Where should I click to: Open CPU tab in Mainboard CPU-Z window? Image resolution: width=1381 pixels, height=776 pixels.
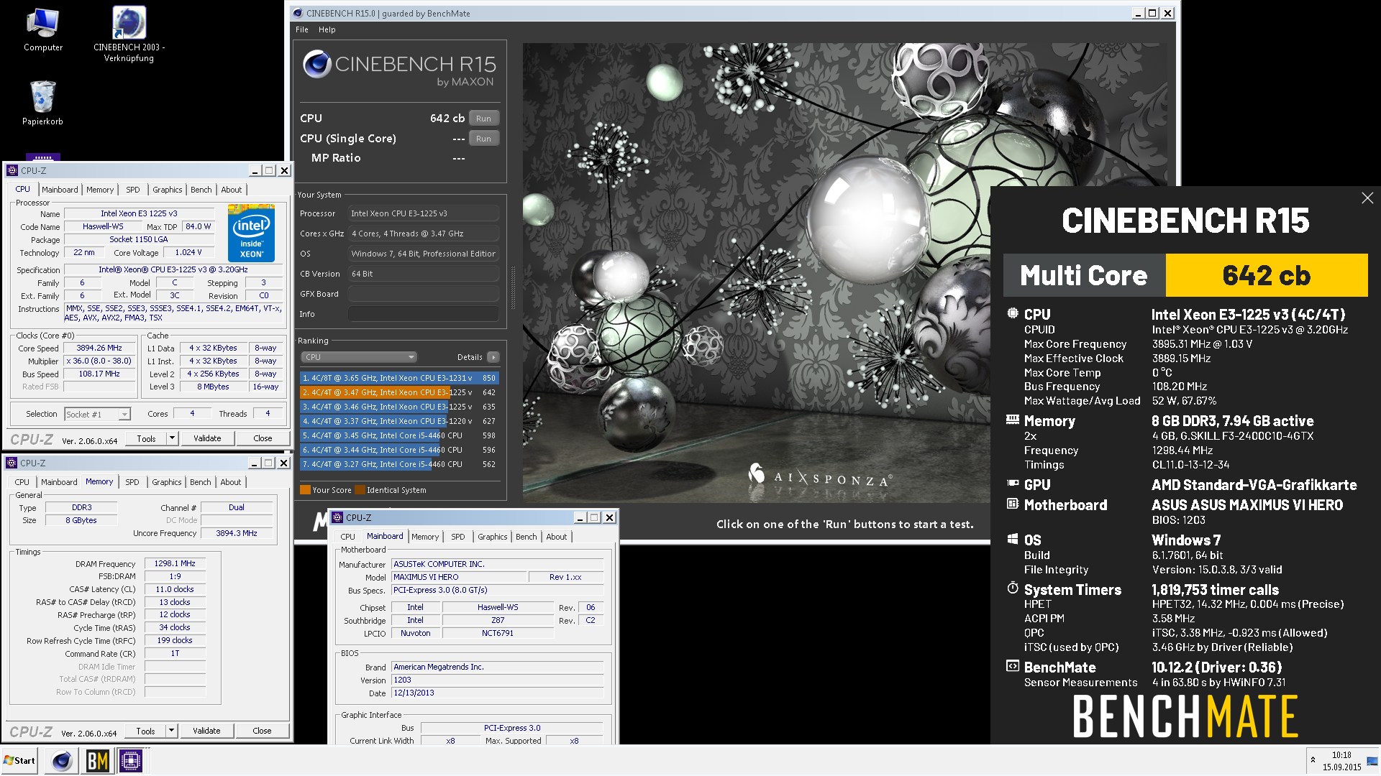tap(348, 537)
